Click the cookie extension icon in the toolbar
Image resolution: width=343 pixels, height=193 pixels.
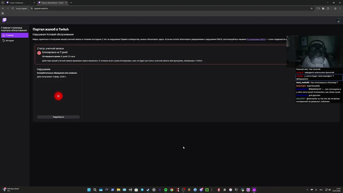click(323, 8)
